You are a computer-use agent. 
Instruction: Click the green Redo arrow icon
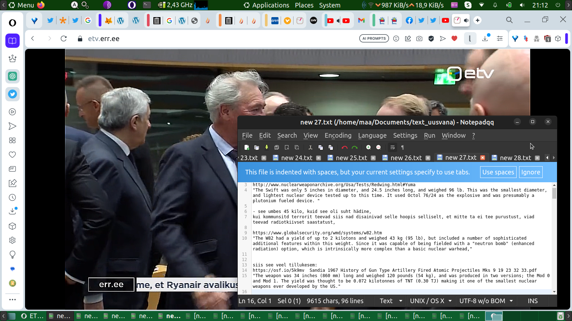(x=355, y=147)
